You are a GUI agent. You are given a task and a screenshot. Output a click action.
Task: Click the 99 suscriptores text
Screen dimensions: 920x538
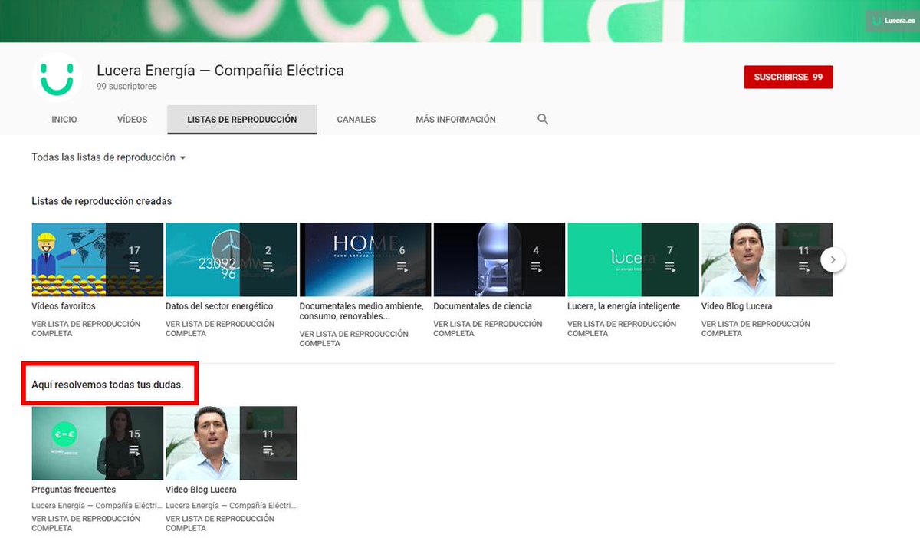click(127, 87)
